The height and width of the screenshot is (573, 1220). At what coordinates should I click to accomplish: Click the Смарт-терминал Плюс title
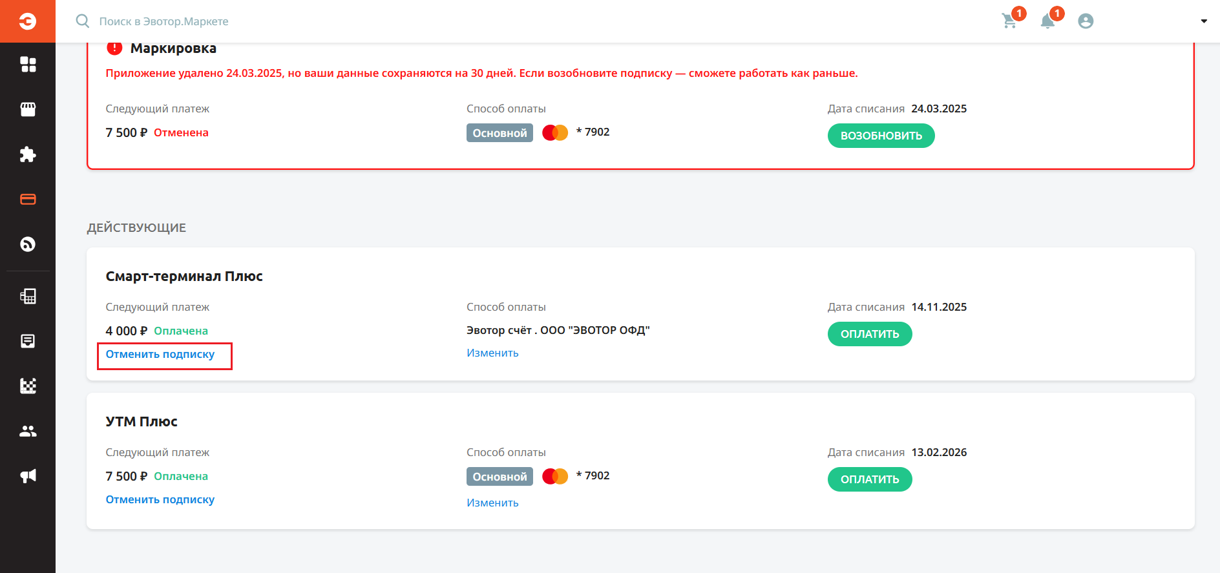pyautogui.click(x=184, y=276)
